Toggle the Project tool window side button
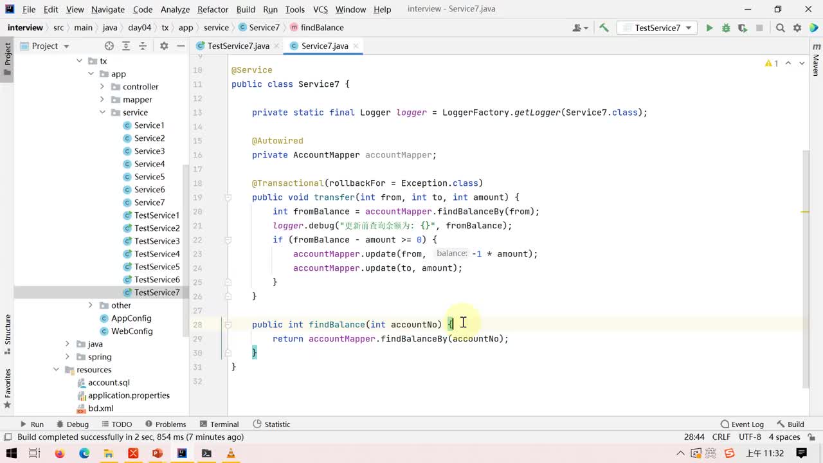 click(8, 59)
